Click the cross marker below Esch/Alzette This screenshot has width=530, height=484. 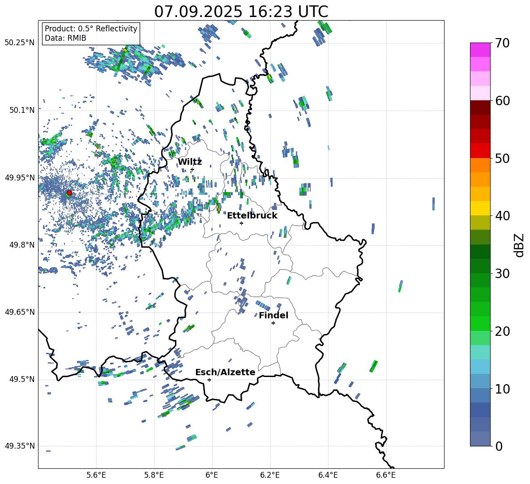click(209, 380)
